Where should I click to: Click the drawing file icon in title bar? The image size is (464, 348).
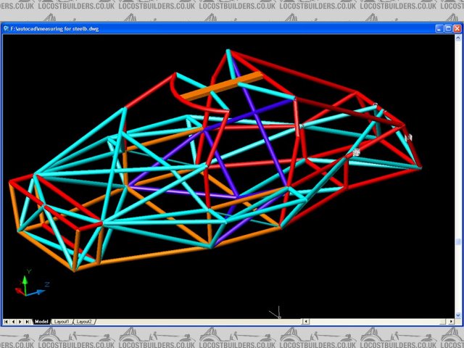point(6,28)
